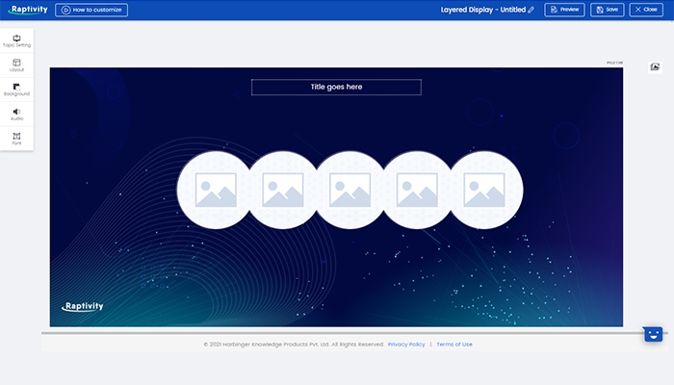674x385 pixels.
Task: Click the 'Layered Display - Untitled' title text
Action: tap(483, 10)
